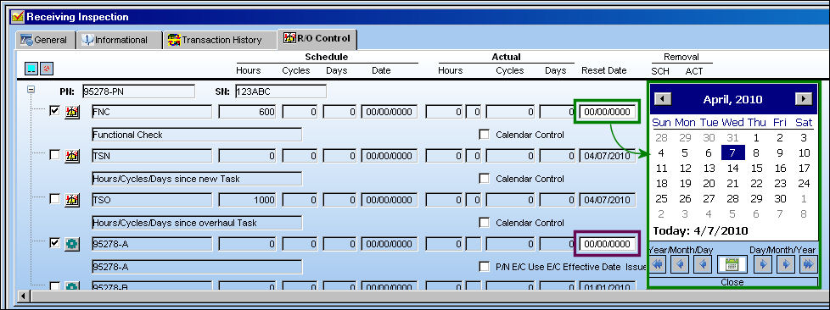Click the double-right arrow under Day/Month/Year

coord(807,264)
